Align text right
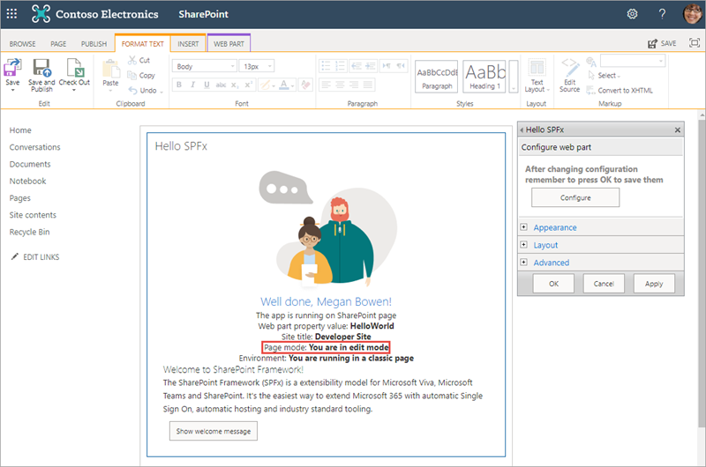 354,85
